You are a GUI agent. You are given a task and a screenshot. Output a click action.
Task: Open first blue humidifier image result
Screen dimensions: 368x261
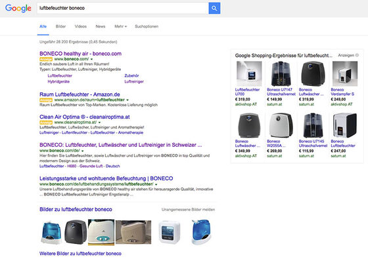click(52, 232)
